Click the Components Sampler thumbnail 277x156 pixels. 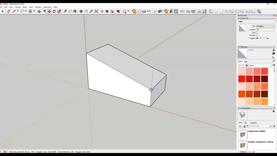pyautogui.click(x=243, y=134)
